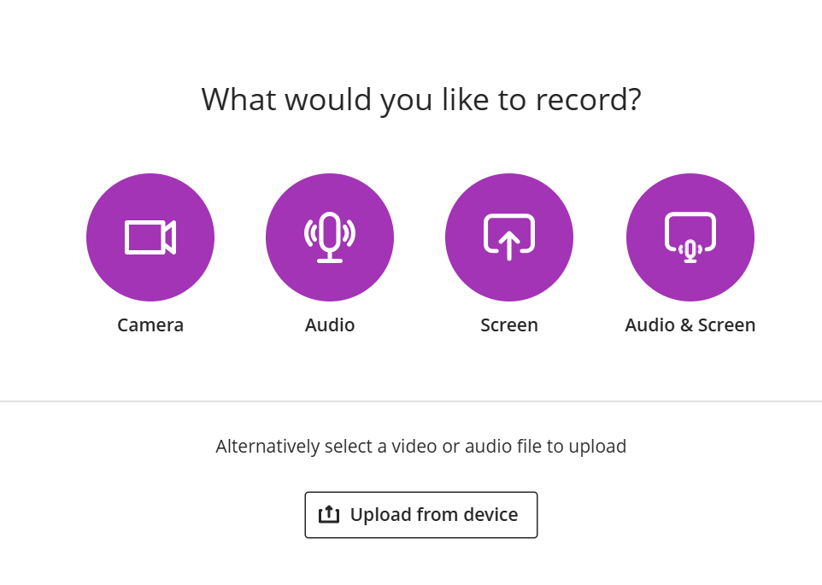
Task: Choose a file to upload from device
Action: 420,514
